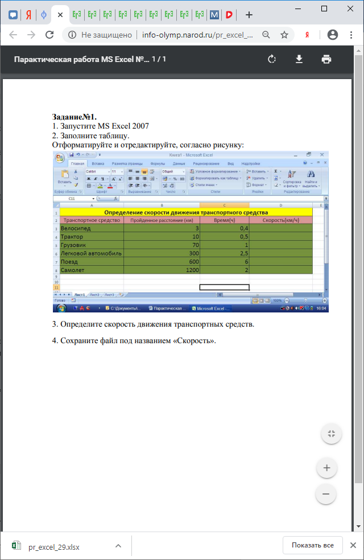Viewport: 364px width, 560px height.
Task: Click the 'Легковой автомобиль' cell in the picture
Action: click(x=92, y=253)
